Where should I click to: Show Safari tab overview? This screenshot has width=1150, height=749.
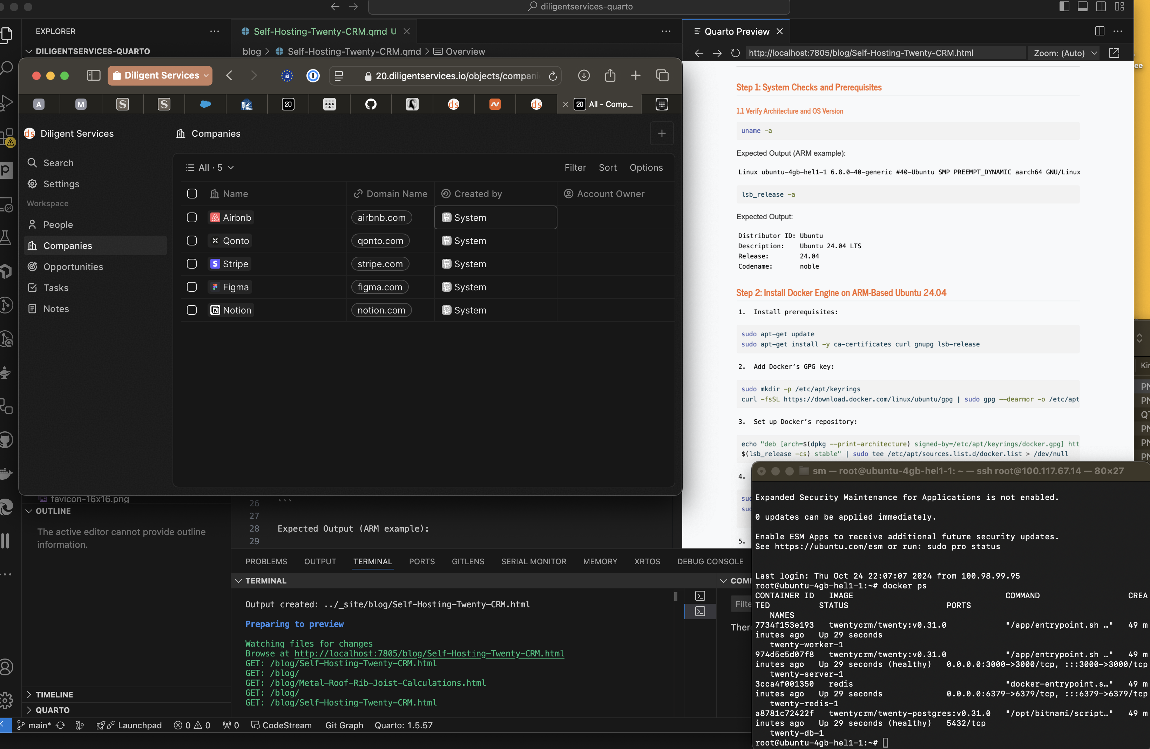[x=662, y=75]
